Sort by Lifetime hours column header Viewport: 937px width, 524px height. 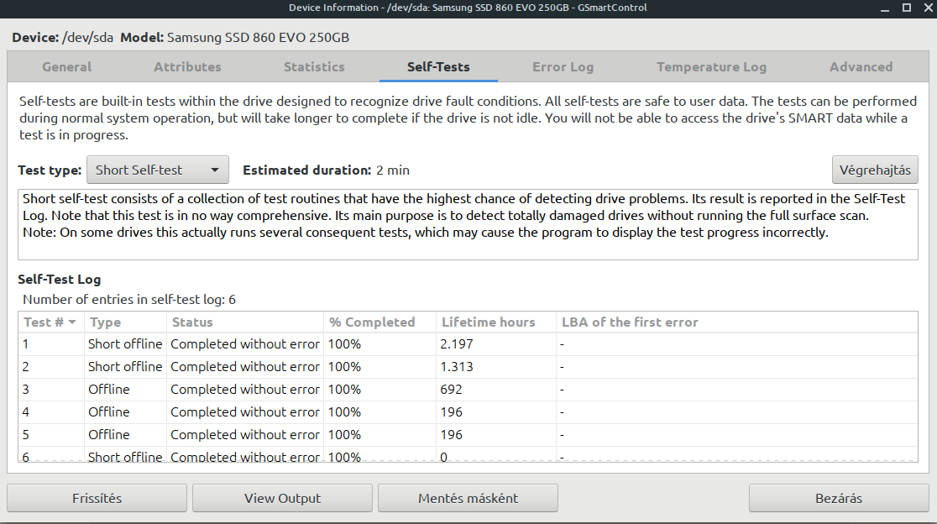[488, 322]
